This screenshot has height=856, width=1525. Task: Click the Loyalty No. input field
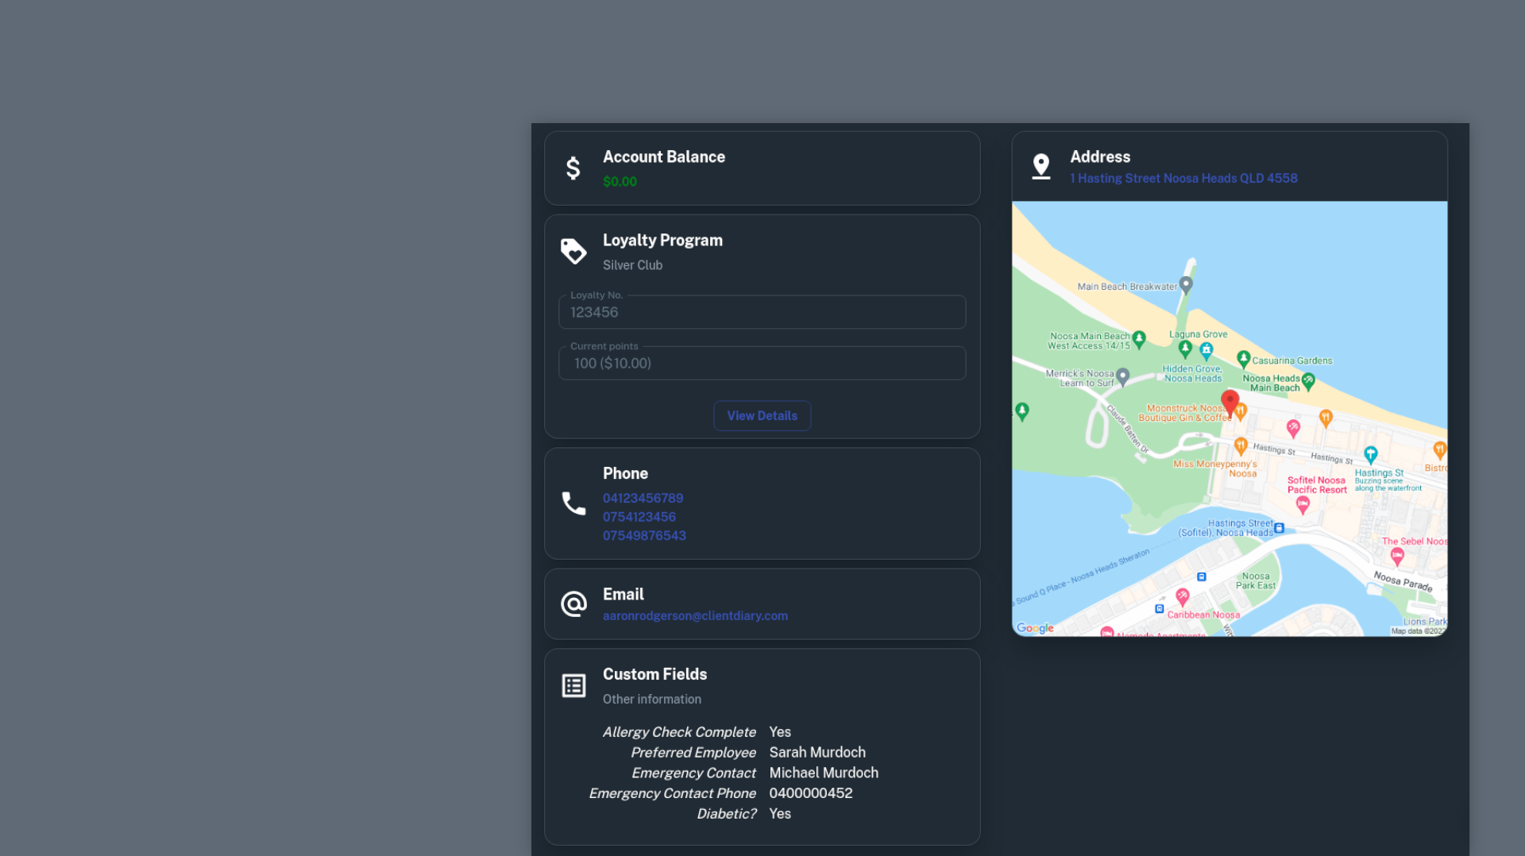click(x=762, y=311)
